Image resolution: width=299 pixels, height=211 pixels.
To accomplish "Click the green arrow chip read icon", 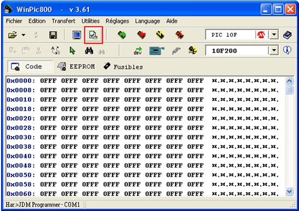I will [x=122, y=35].
